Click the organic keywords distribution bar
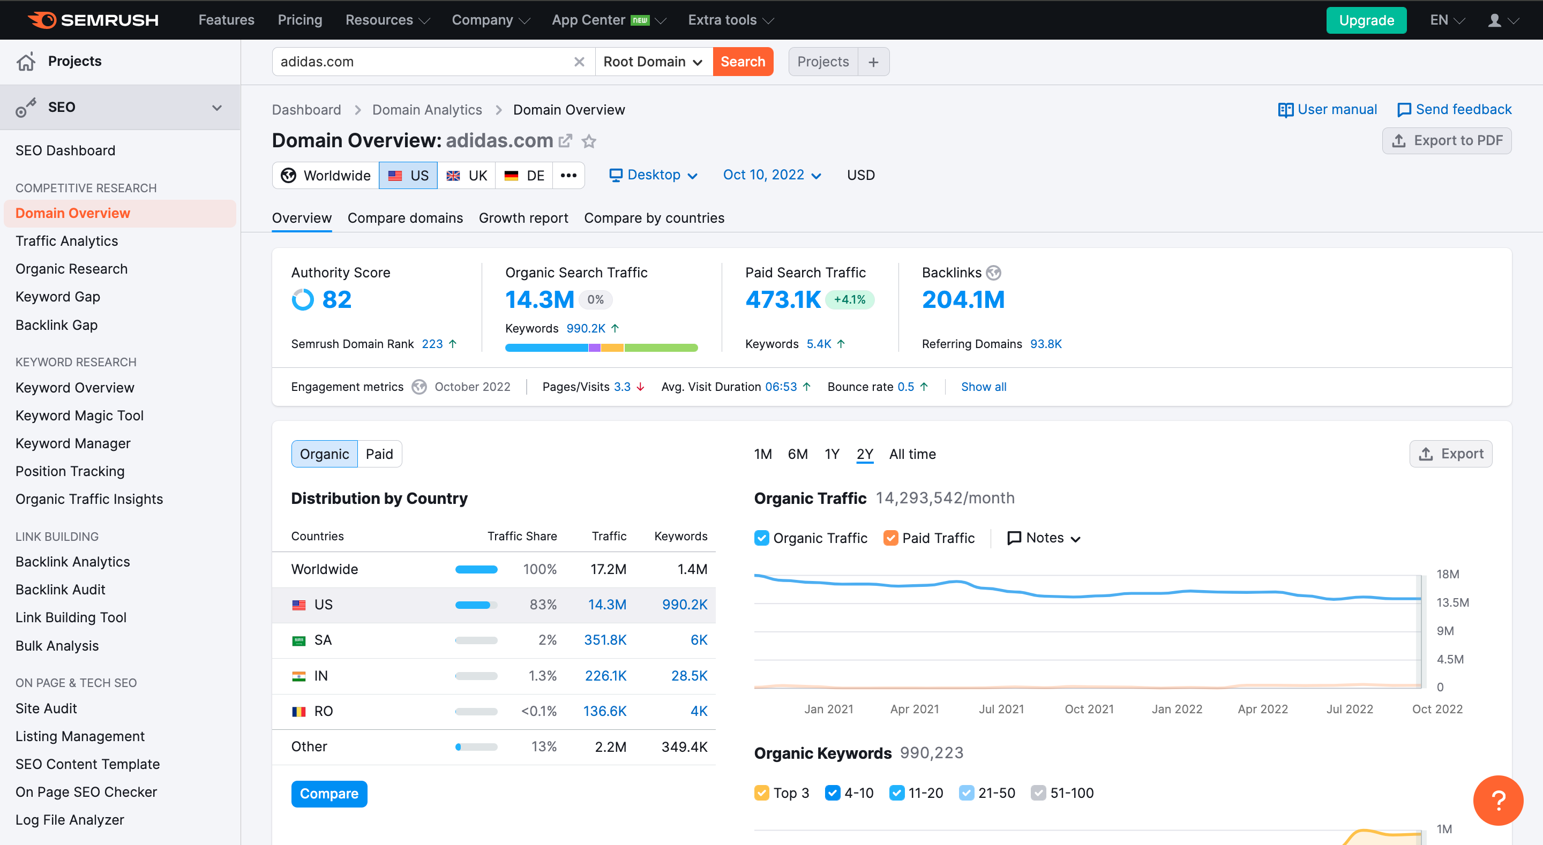Image resolution: width=1543 pixels, height=845 pixels. (601, 348)
